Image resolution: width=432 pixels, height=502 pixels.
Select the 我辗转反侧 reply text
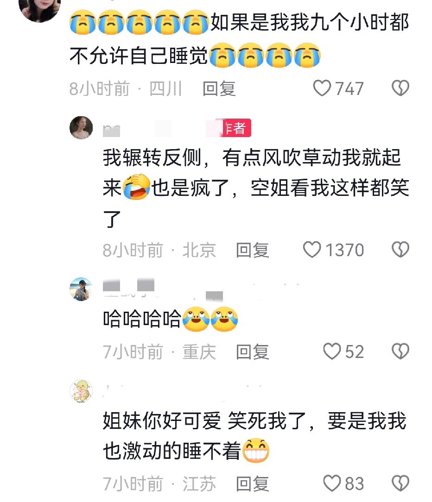[256, 188]
